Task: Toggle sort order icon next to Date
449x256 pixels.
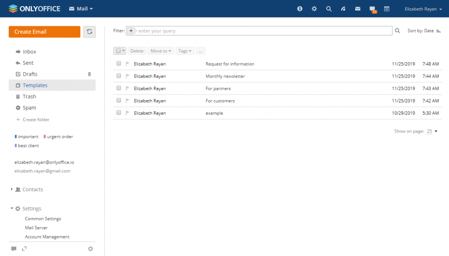Action: point(438,31)
